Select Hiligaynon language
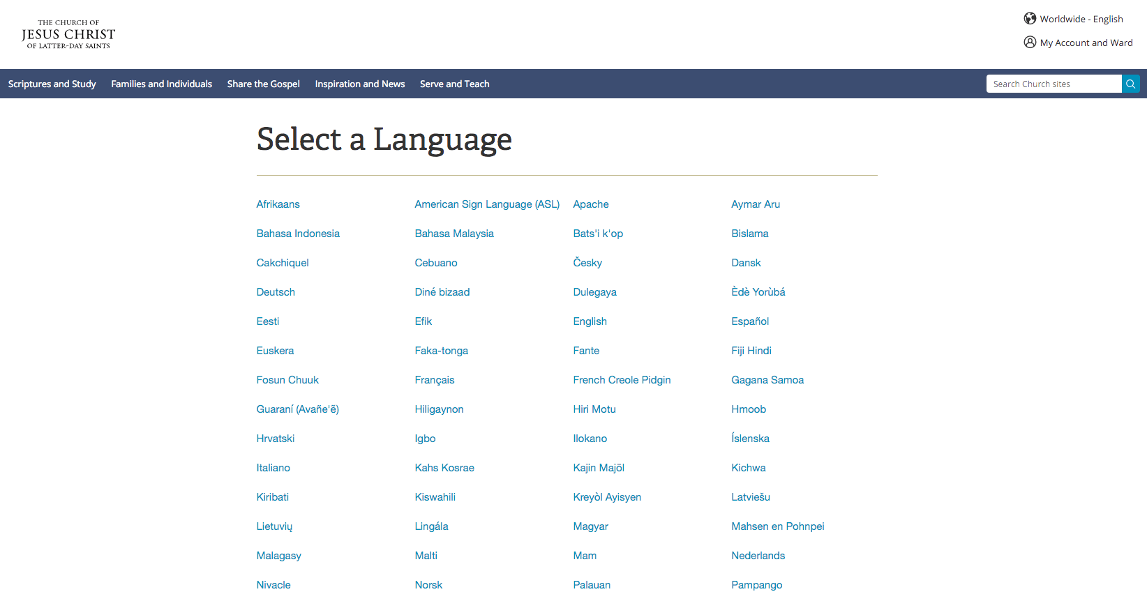The width and height of the screenshot is (1147, 608). [x=439, y=409]
